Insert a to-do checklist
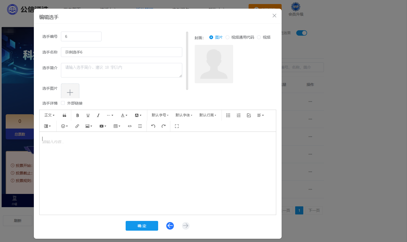The height and width of the screenshot is (242, 407). tap(249, 115)
